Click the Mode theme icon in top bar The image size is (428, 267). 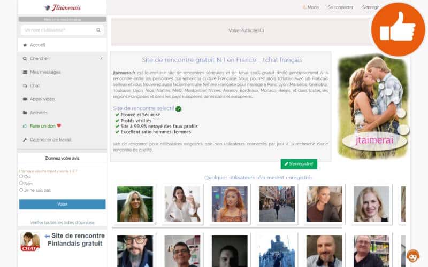pos(304,7)
